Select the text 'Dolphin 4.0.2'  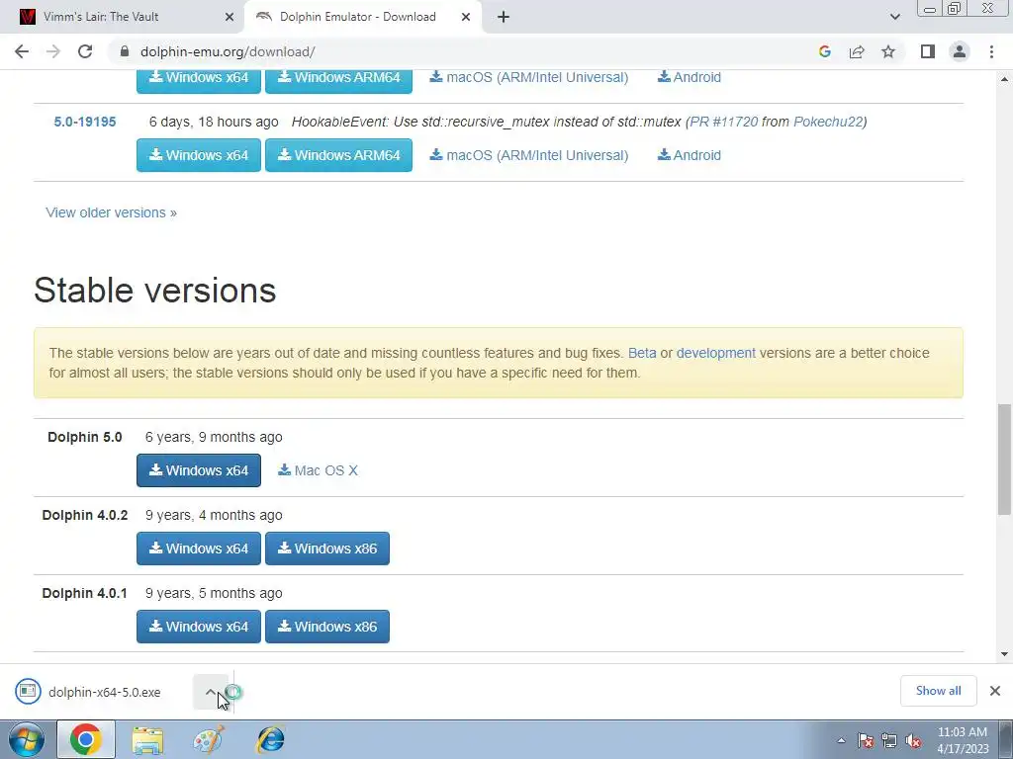click(85, 515)
